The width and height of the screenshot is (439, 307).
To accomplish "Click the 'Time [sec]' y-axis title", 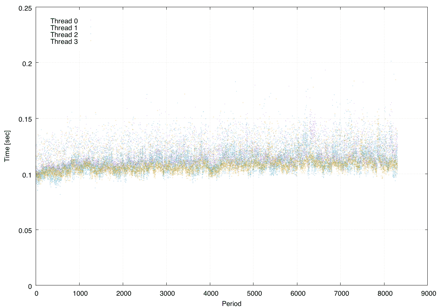I will pos(7,146).
